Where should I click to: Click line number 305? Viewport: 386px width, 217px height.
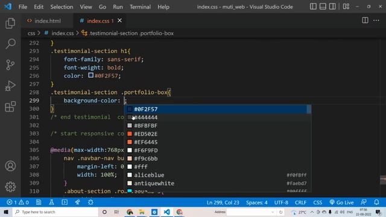point(34,150)
